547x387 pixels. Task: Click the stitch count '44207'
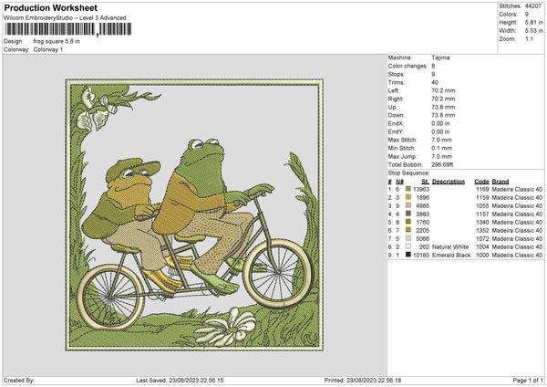point(533,6)
